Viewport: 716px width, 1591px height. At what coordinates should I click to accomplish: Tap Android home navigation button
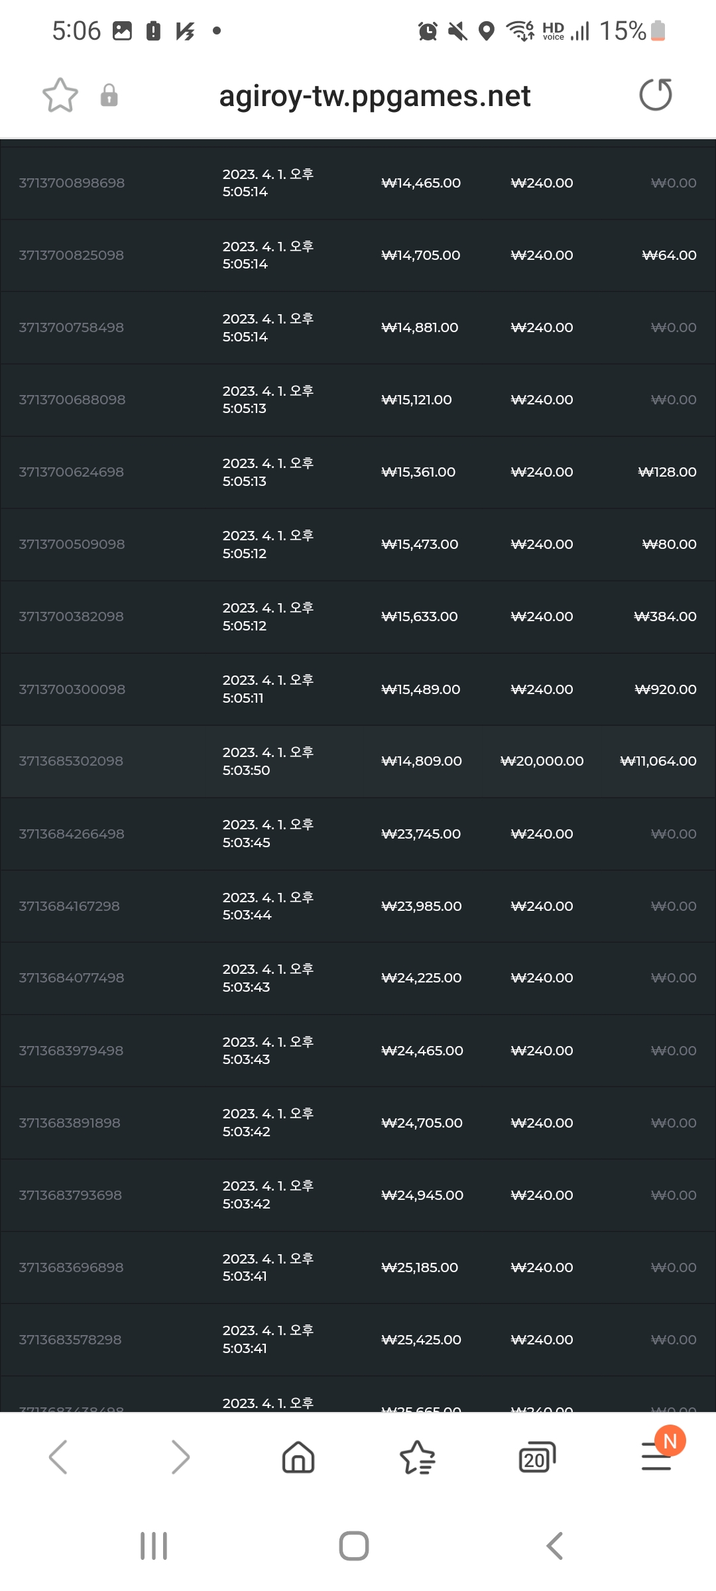354,1546
